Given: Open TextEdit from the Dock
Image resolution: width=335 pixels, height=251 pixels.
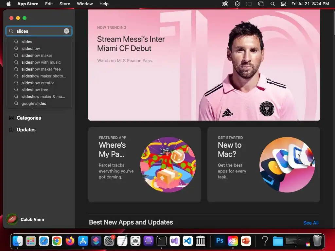Looking at the screenshot, I should (x=122, y=241).
